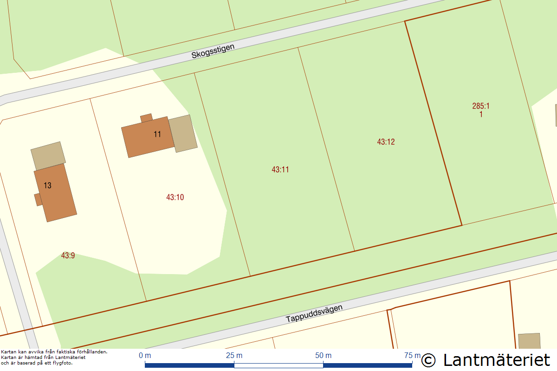Image resolution: width=557 pixels, height=371 pixels.
Task: Click the Tappuddsvägen street name label
Action: point(314,313)
